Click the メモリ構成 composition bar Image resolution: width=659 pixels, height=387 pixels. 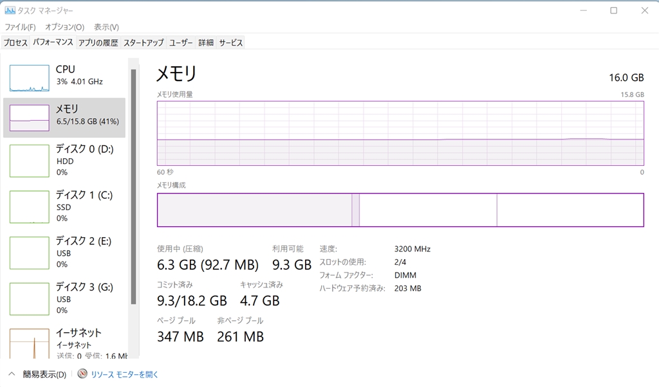click(400, 210)
